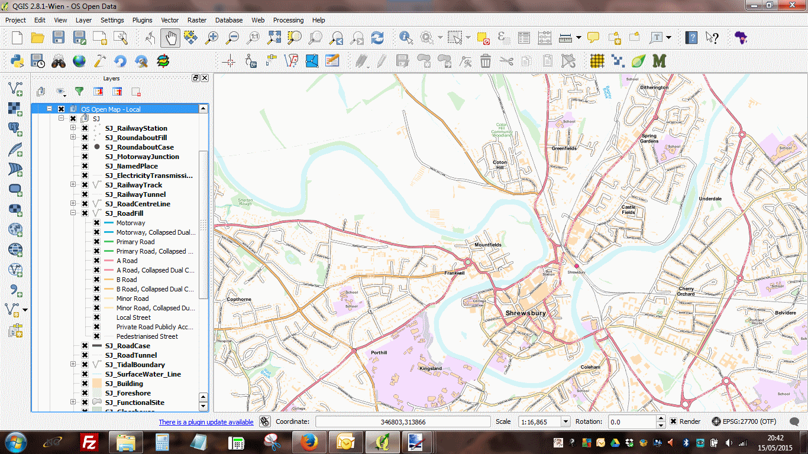The width and height of the screenshot is (808, 454).
Task: Click the Windows Start button
Action: [15, 442]
